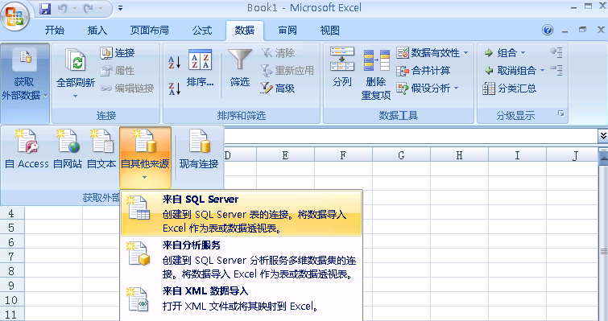Switch to the 审阅 tab
Image resolution: width=608 pixels, height=321 pixels.
coord(287,31)
